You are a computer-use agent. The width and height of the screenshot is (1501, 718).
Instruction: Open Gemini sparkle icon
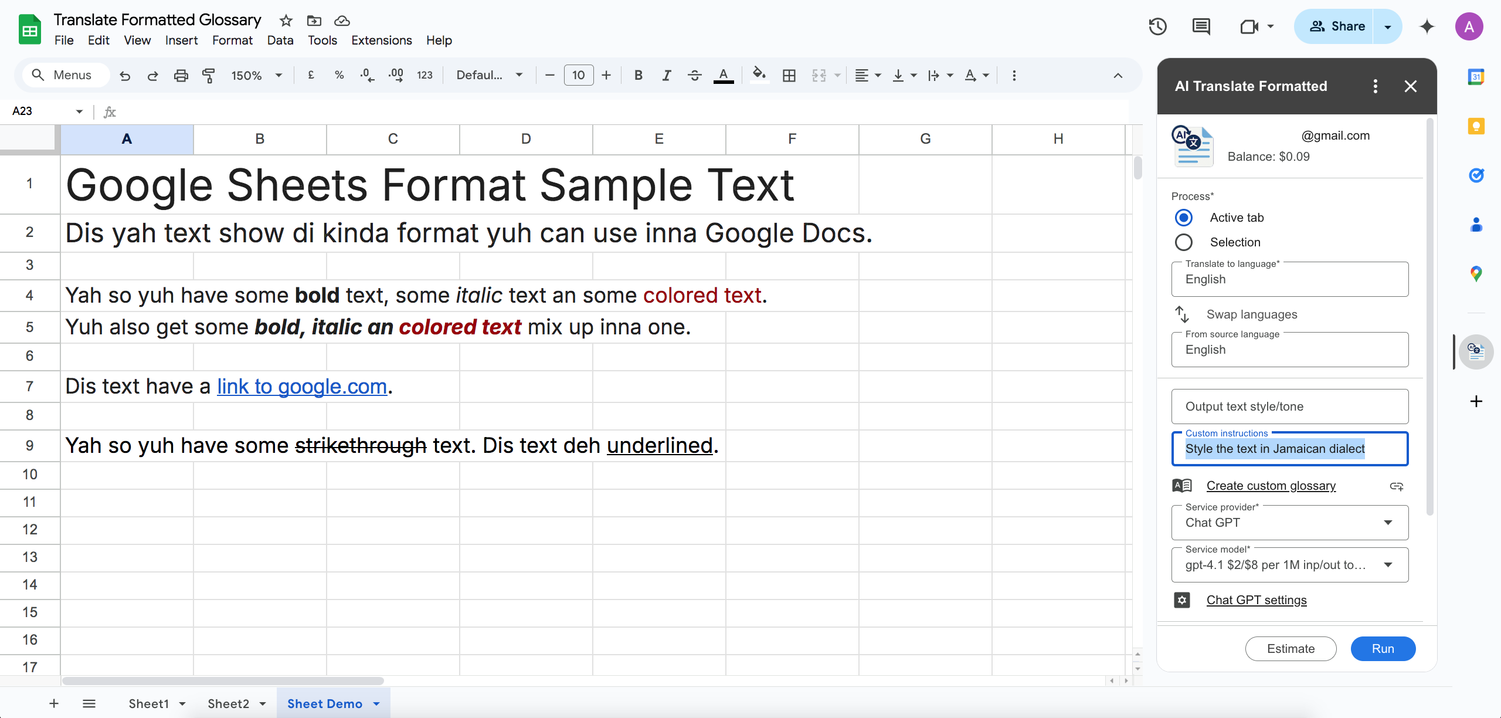(x=1427, y=26)
